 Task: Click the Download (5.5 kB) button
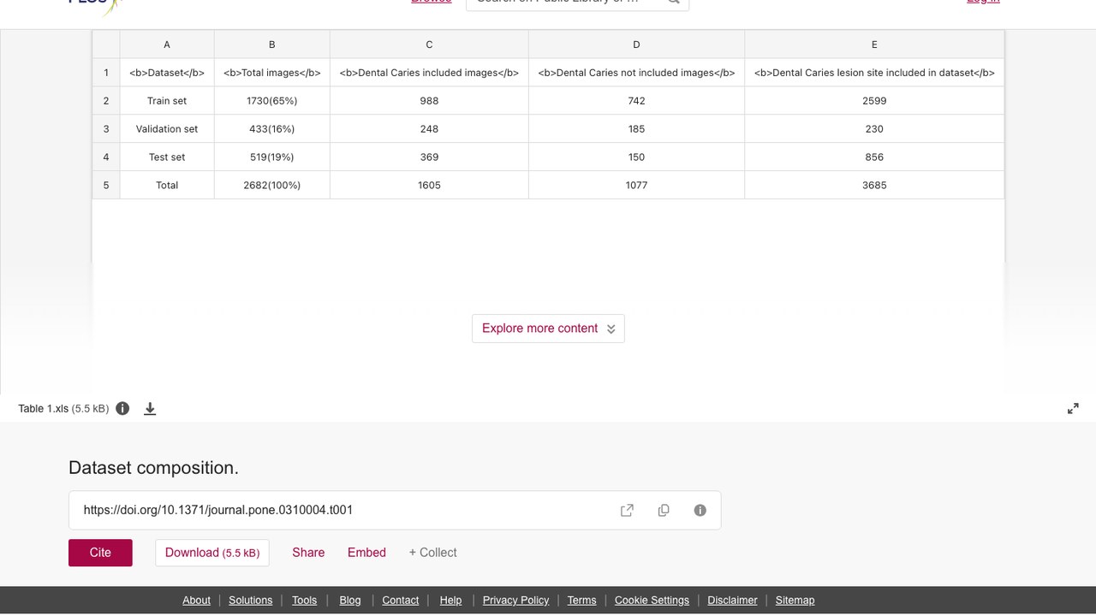click(212, 553)
